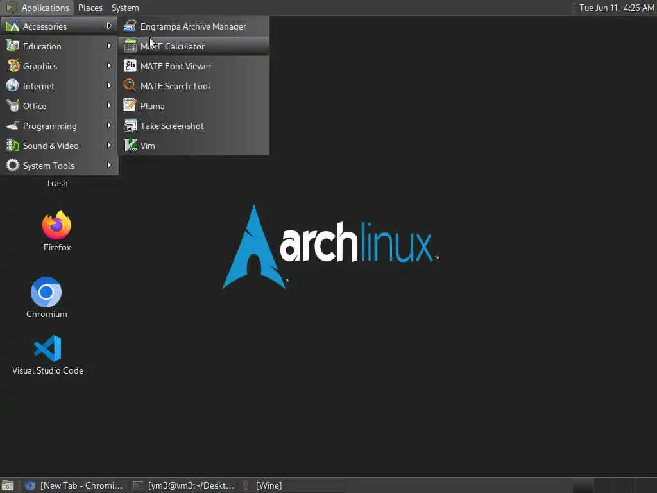Select the Education category label
657x493 pixels.
[42, 46]
